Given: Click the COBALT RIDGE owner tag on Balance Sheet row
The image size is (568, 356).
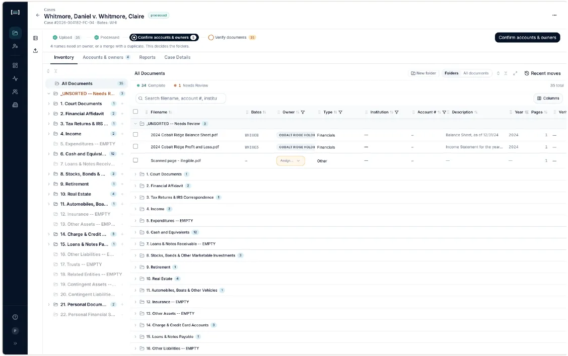Looking at the screenshot, I should pos(296,135).
